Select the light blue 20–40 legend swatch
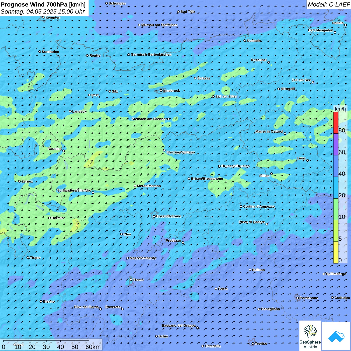This screenshot has height=351, width=351. [x=336, y=188]
